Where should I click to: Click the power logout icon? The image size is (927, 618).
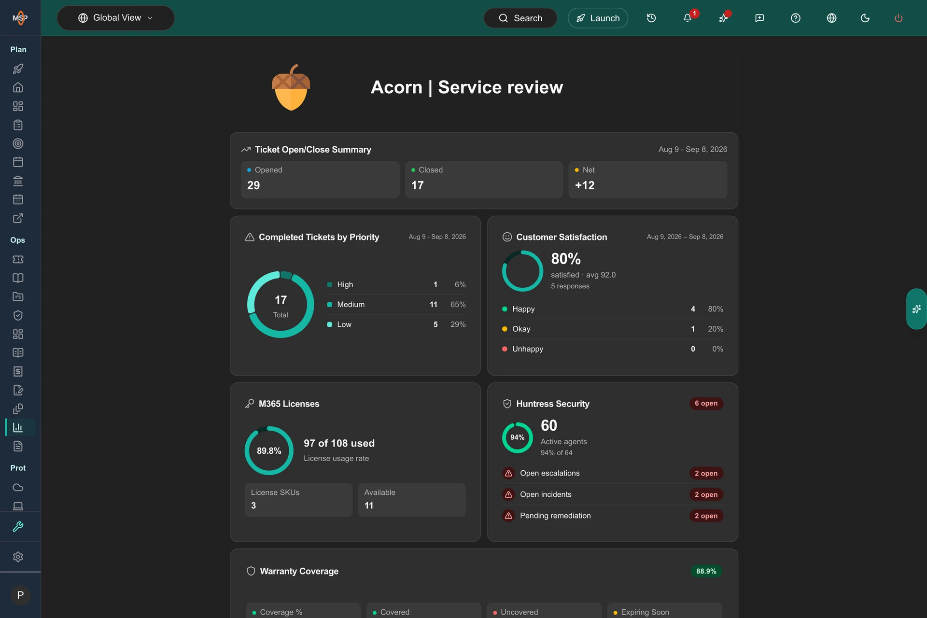(899, 18)
